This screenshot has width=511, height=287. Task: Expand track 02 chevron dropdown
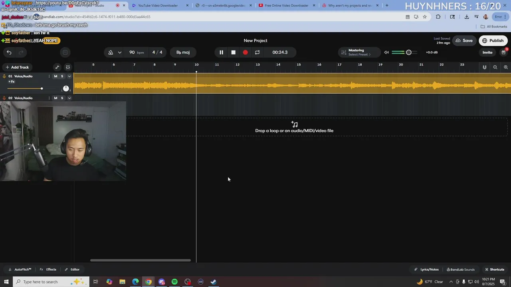coord(69,98)
